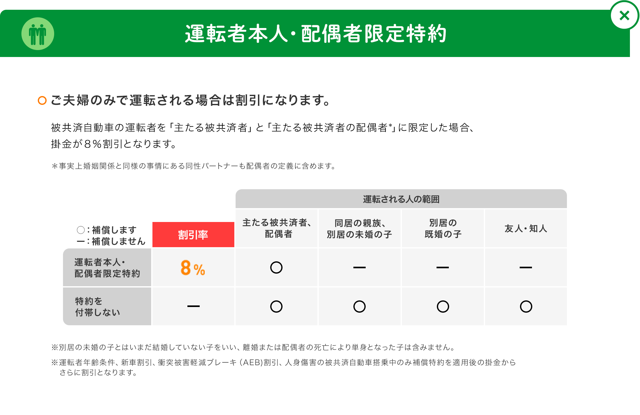Viewport: 640px width, 415px height.
Task: Click the orange circle bullet before ご夫婦のみで
Action: 42,100
